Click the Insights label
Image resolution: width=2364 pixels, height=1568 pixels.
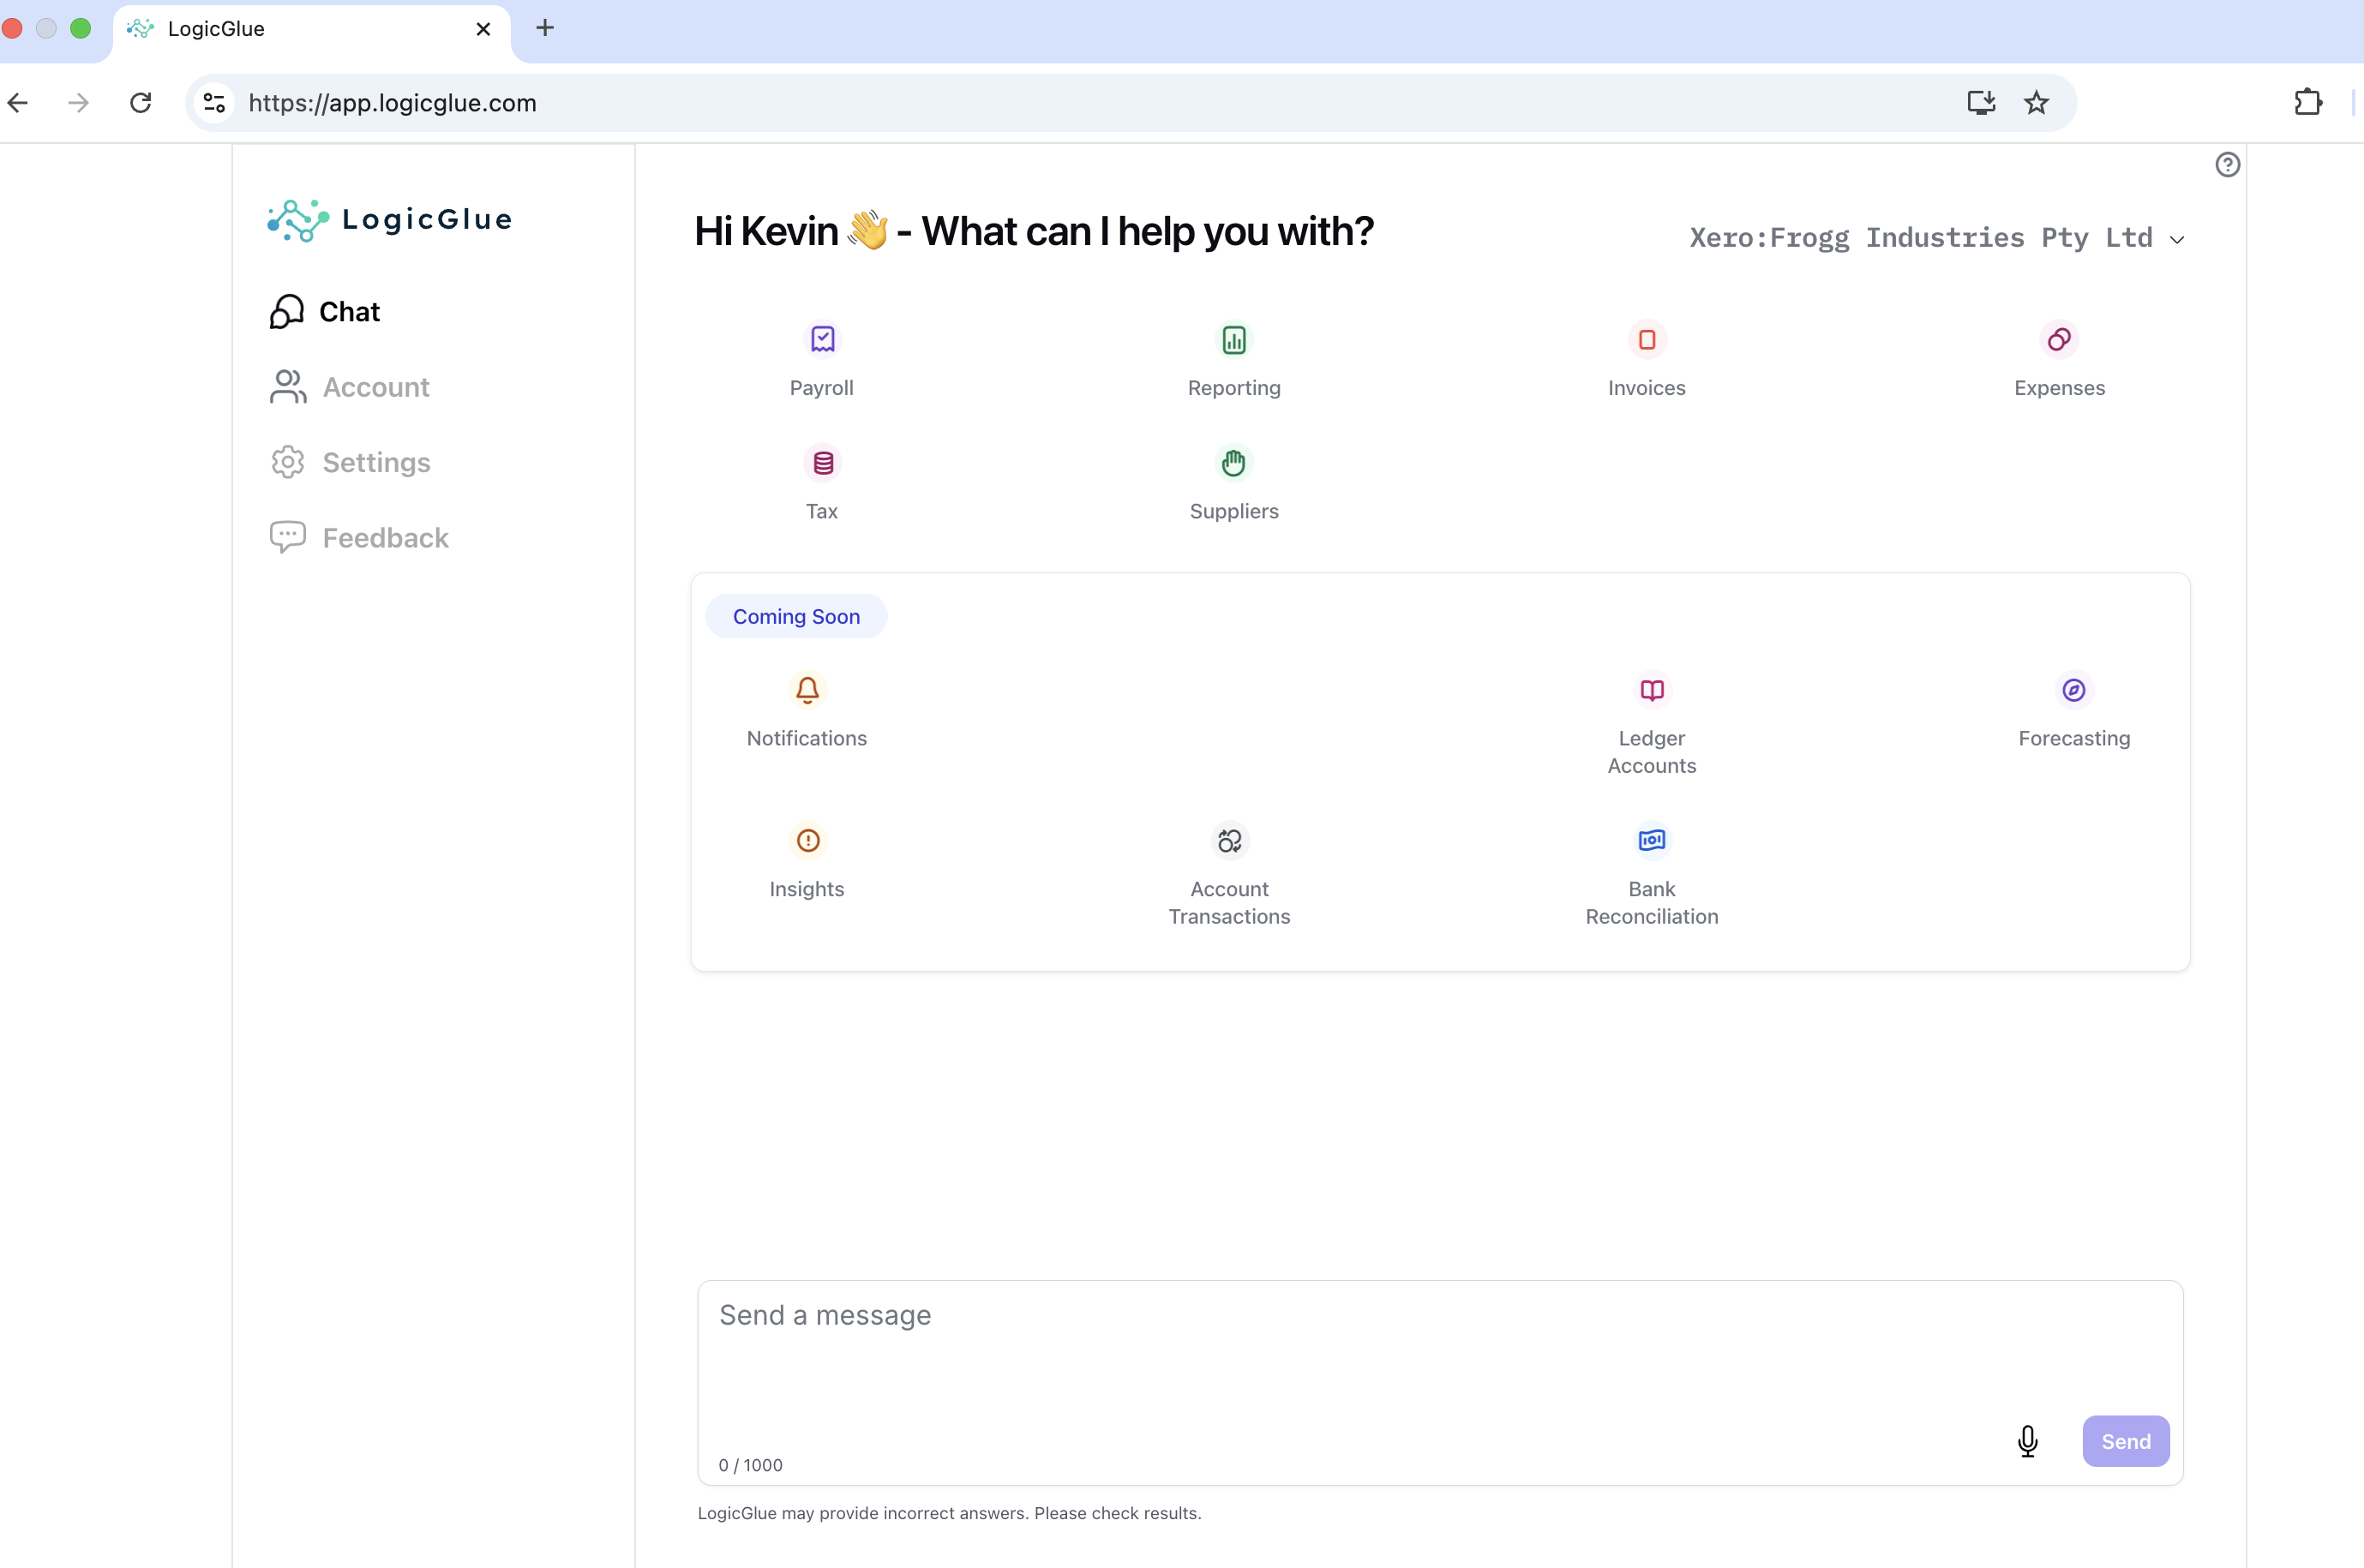point(807,889)
